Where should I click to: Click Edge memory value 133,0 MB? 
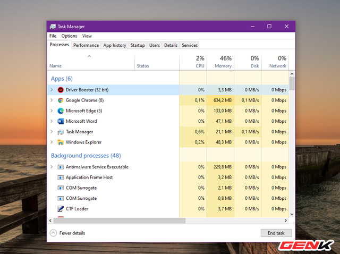223,111
